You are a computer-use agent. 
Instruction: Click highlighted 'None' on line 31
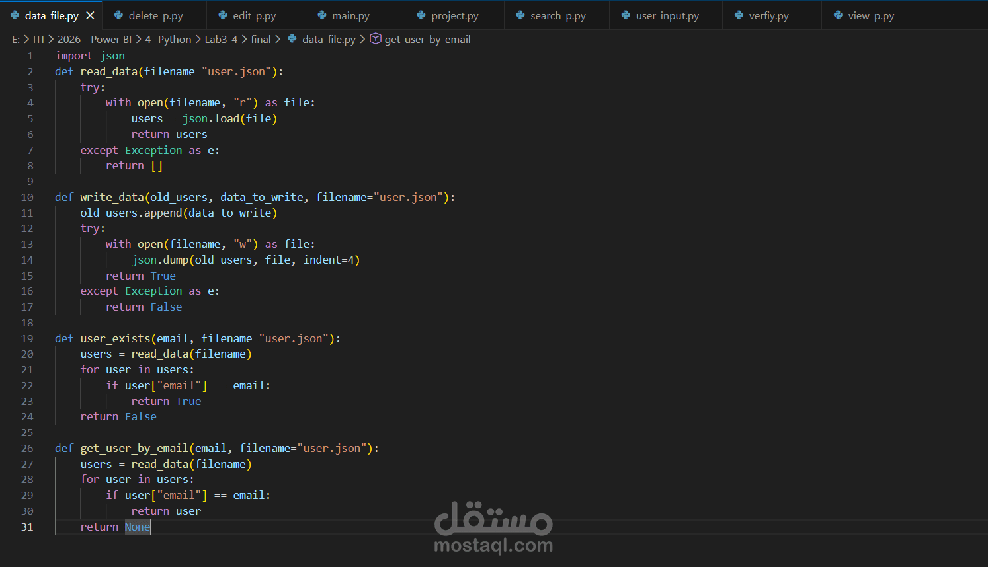[x=138, y=527]
